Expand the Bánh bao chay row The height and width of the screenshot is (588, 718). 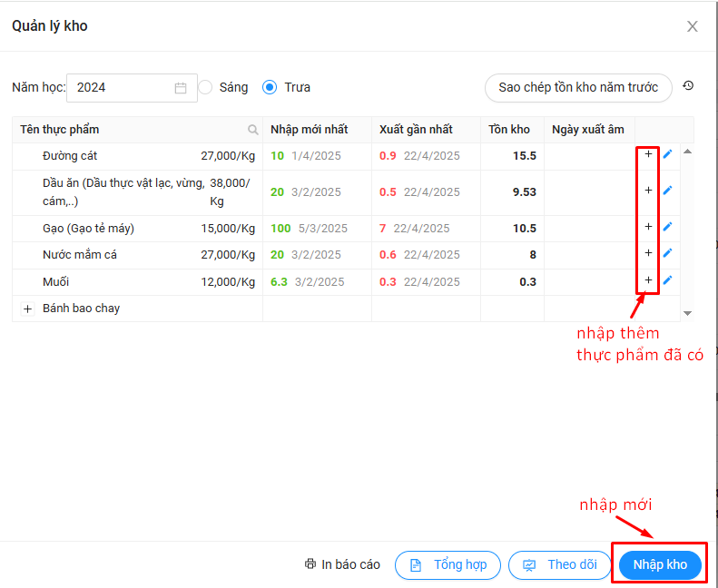pyautogui.click(x=27, y=309)
